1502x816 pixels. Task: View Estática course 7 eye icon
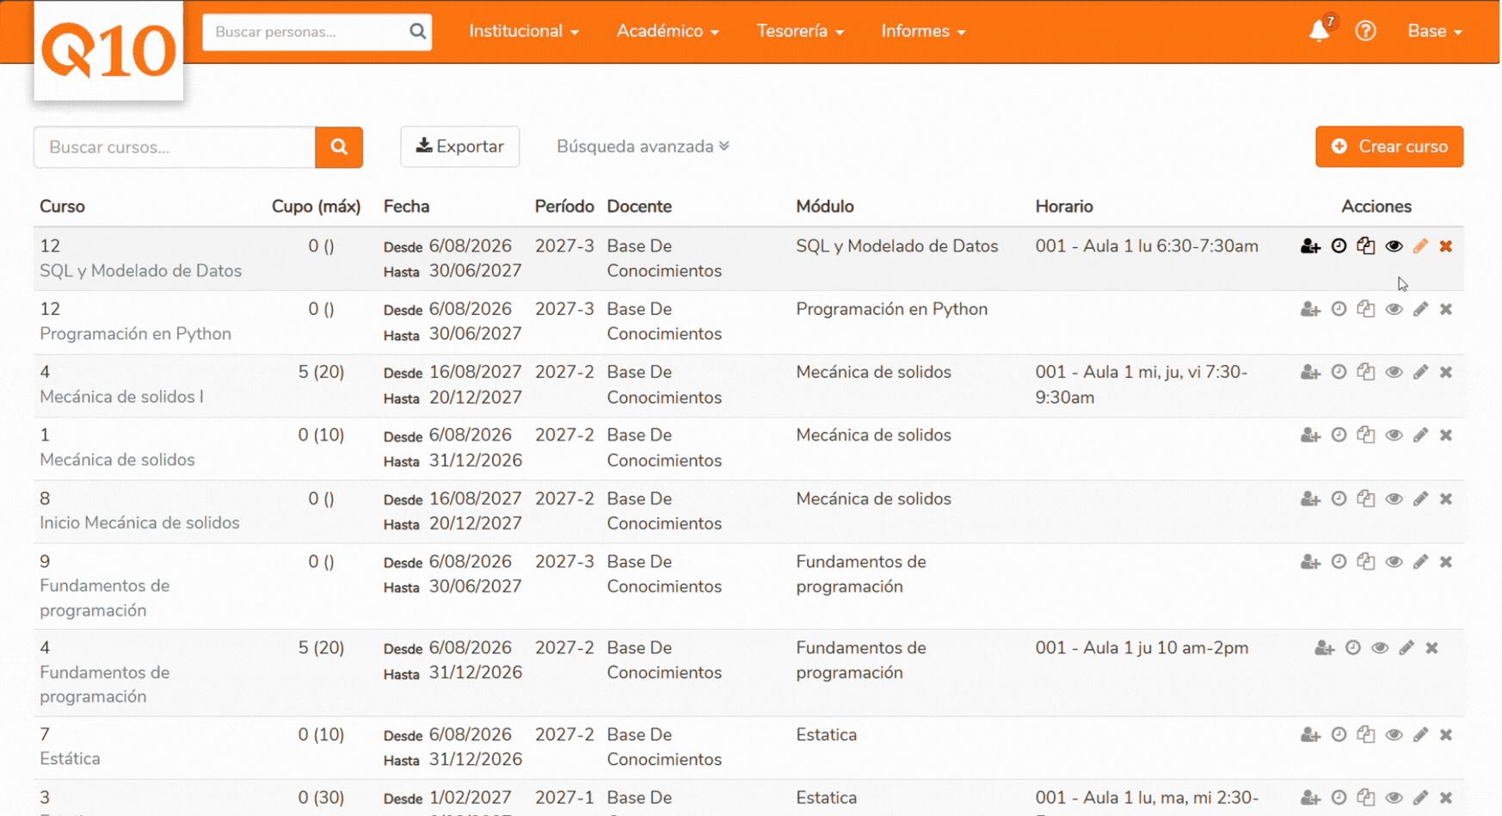(1394, 734)
